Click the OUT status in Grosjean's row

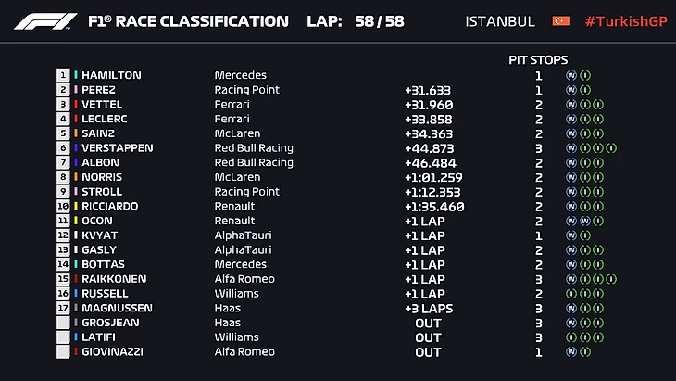pos(428,323)
